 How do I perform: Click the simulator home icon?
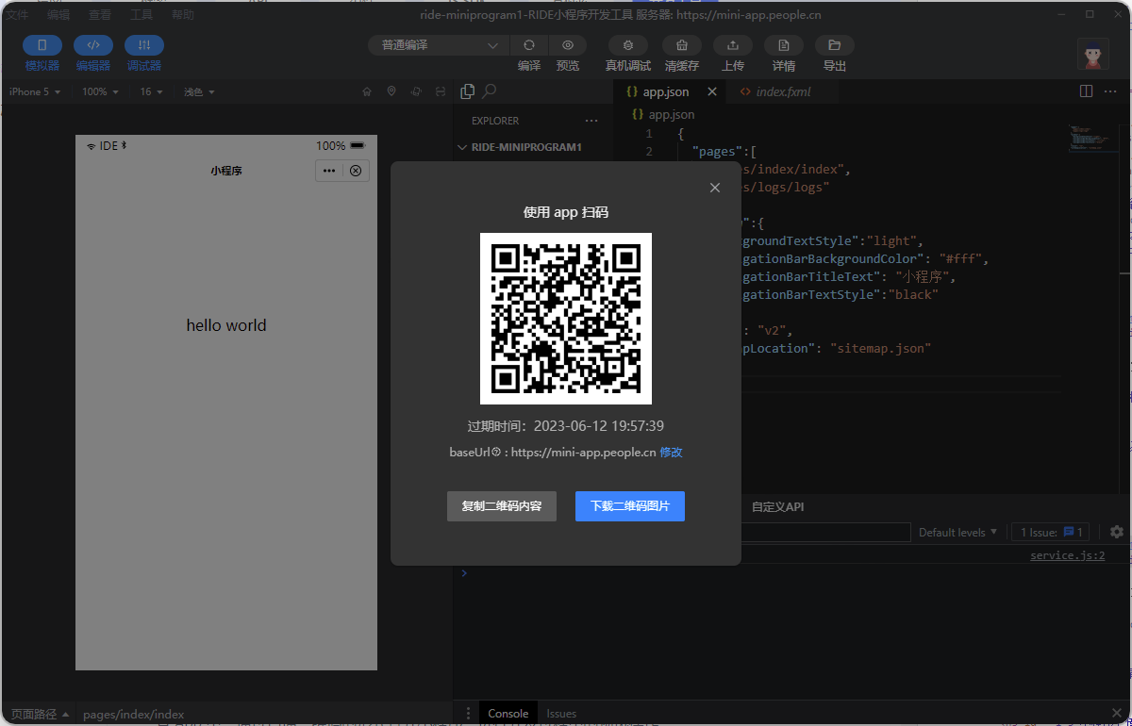[x=367, y=92]
